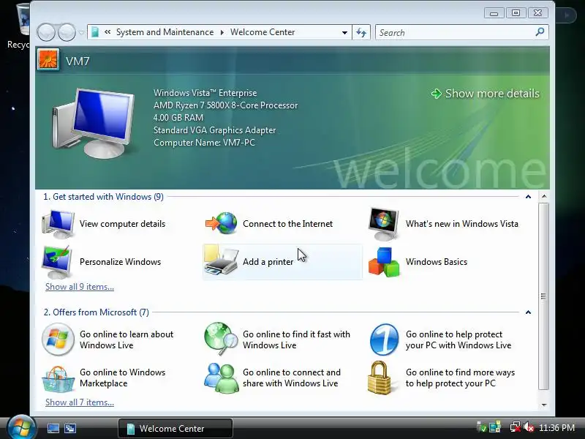Open View computer details icon
Screen dimensions: 585x439
(x=58, y=224)
